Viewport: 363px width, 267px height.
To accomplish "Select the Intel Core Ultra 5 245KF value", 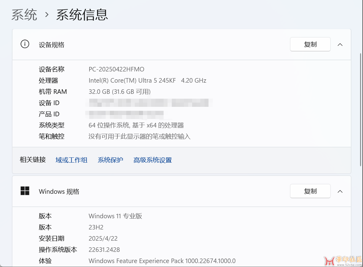I will click(x=148, y=81).
